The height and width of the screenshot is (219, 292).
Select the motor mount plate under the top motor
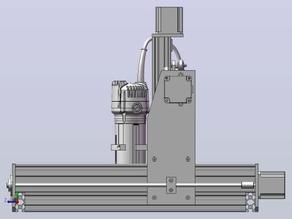(x=167, y=35)
